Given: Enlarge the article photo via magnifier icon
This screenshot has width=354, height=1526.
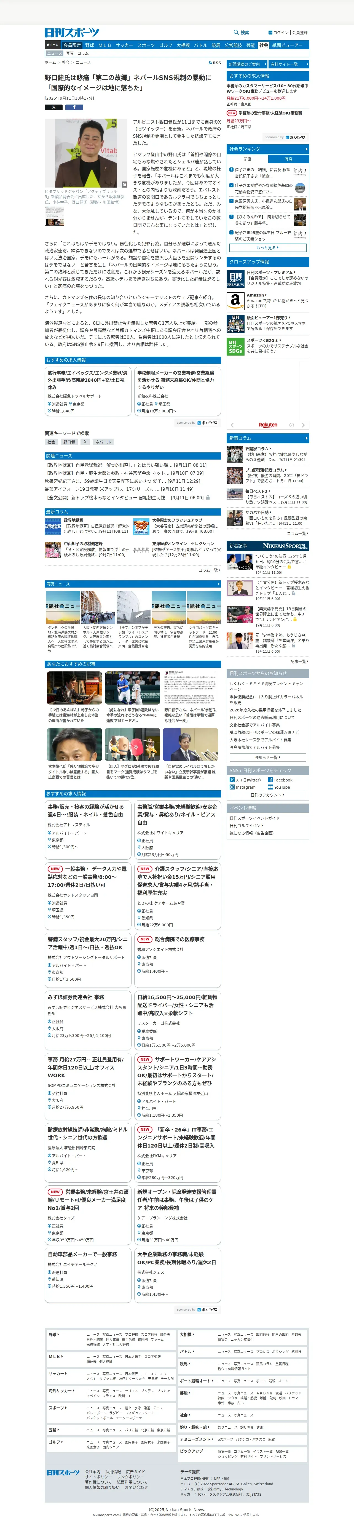Looking at the screenshot, I should coord(124,185).
